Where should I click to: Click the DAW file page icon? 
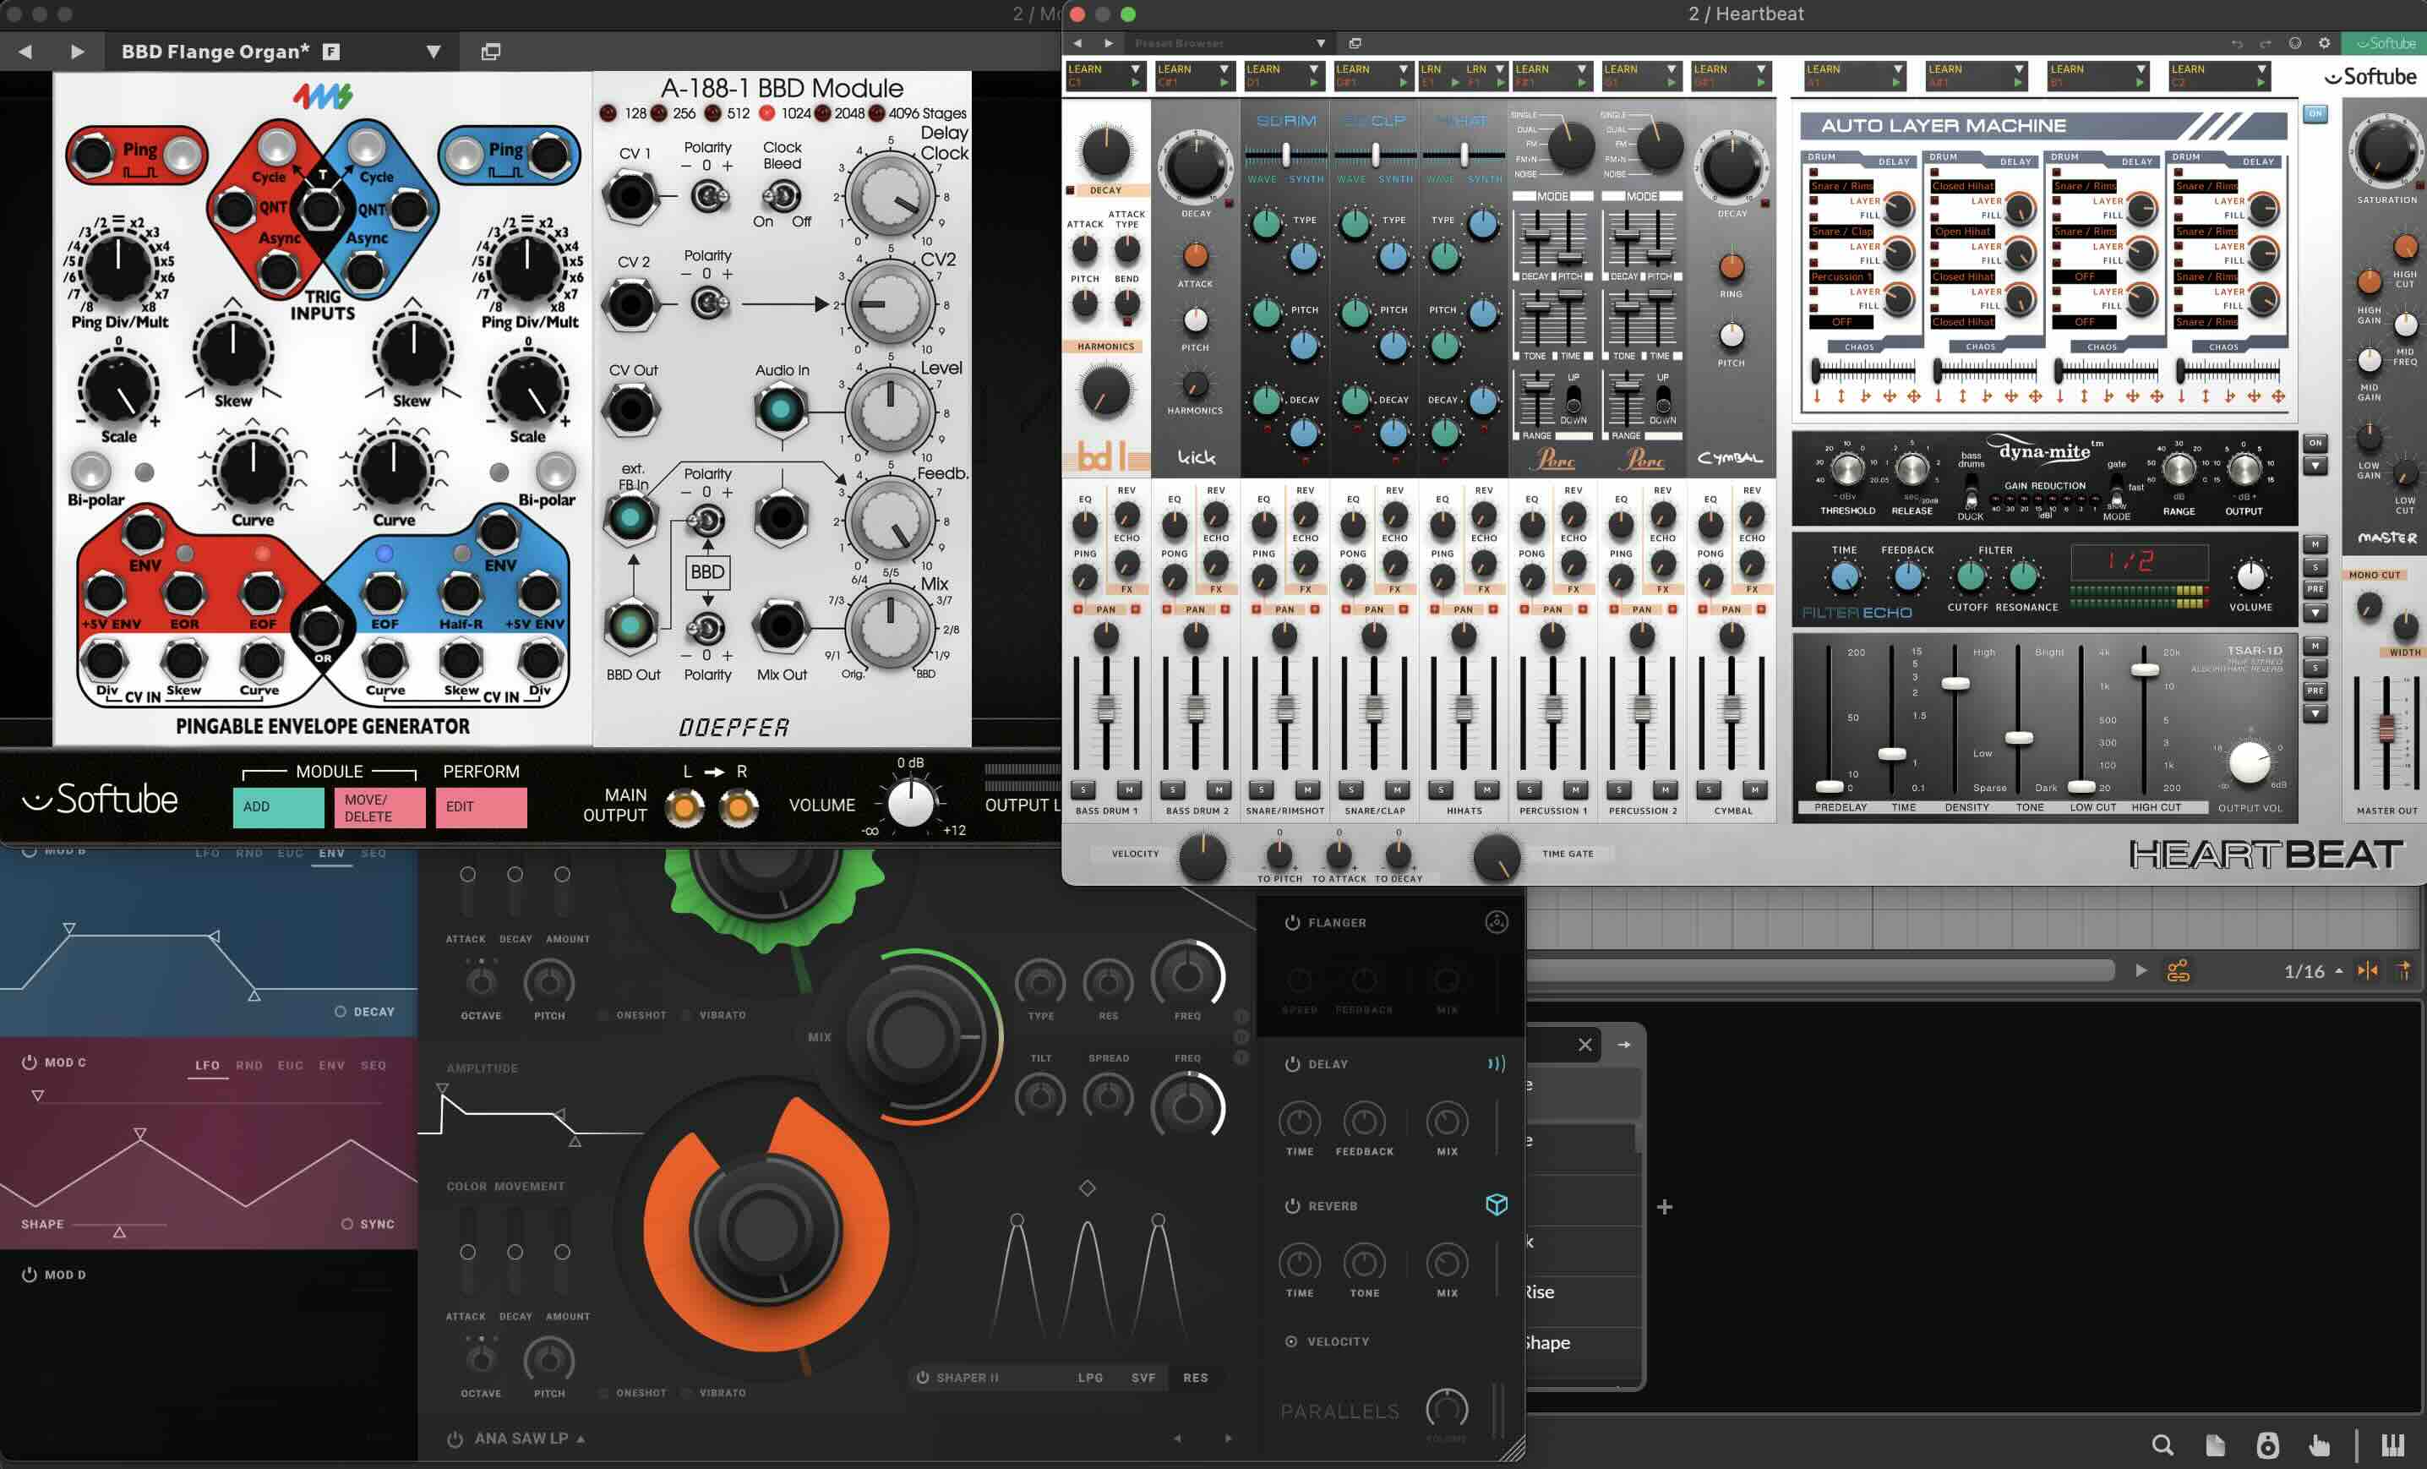coord(2214,1444)
